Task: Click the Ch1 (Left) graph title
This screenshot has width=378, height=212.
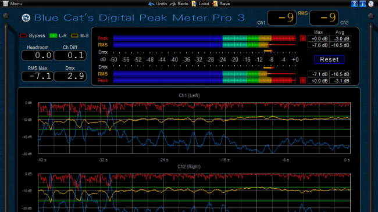Action: coord(189,96)
